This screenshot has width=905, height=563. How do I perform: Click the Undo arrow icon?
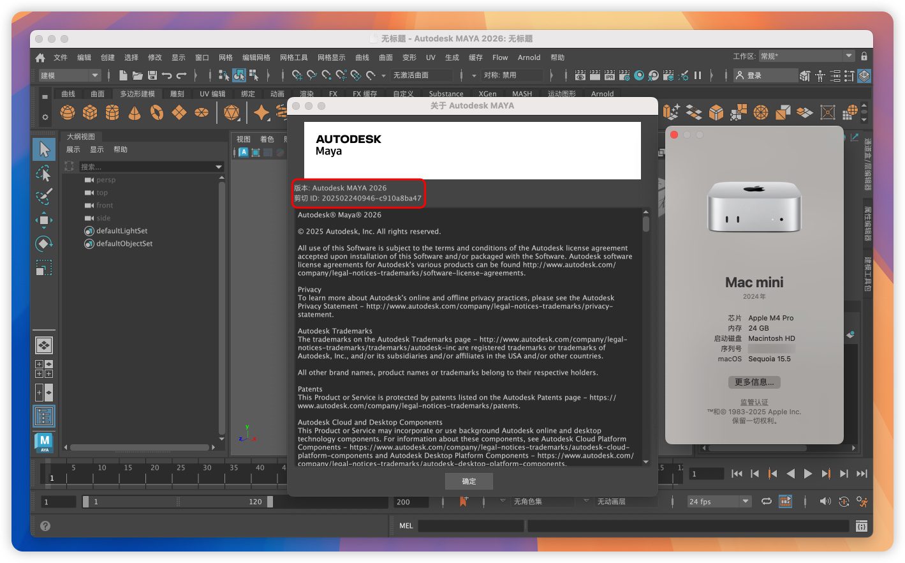(x=166, y=75)
